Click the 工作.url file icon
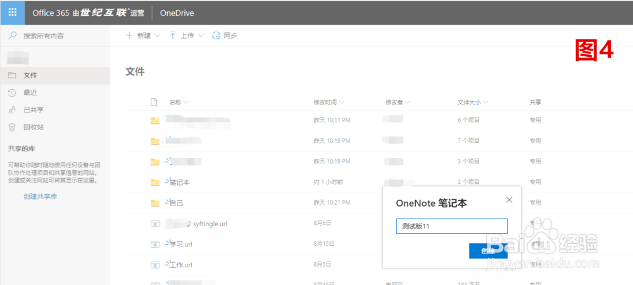This screenshot has width=633, height=285. pos(155,265)
